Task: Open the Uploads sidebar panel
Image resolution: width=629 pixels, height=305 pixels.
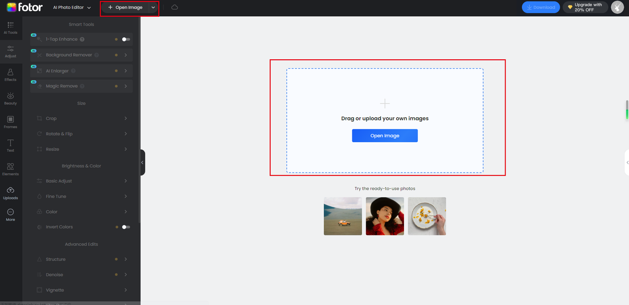Action: (10, 193)
